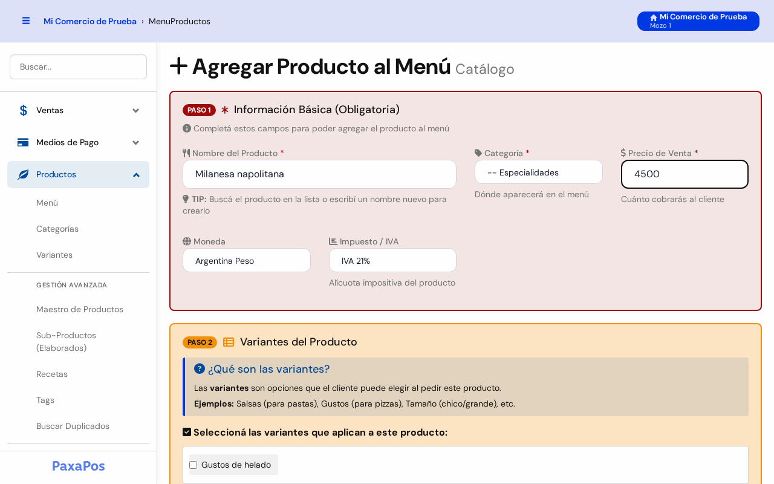774x484 pixels.
Task: Open Buscar Duplicados in the sidebar
Action: (79, 426)
